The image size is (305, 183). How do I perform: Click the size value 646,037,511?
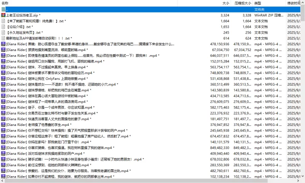click(x=219, y=56)
